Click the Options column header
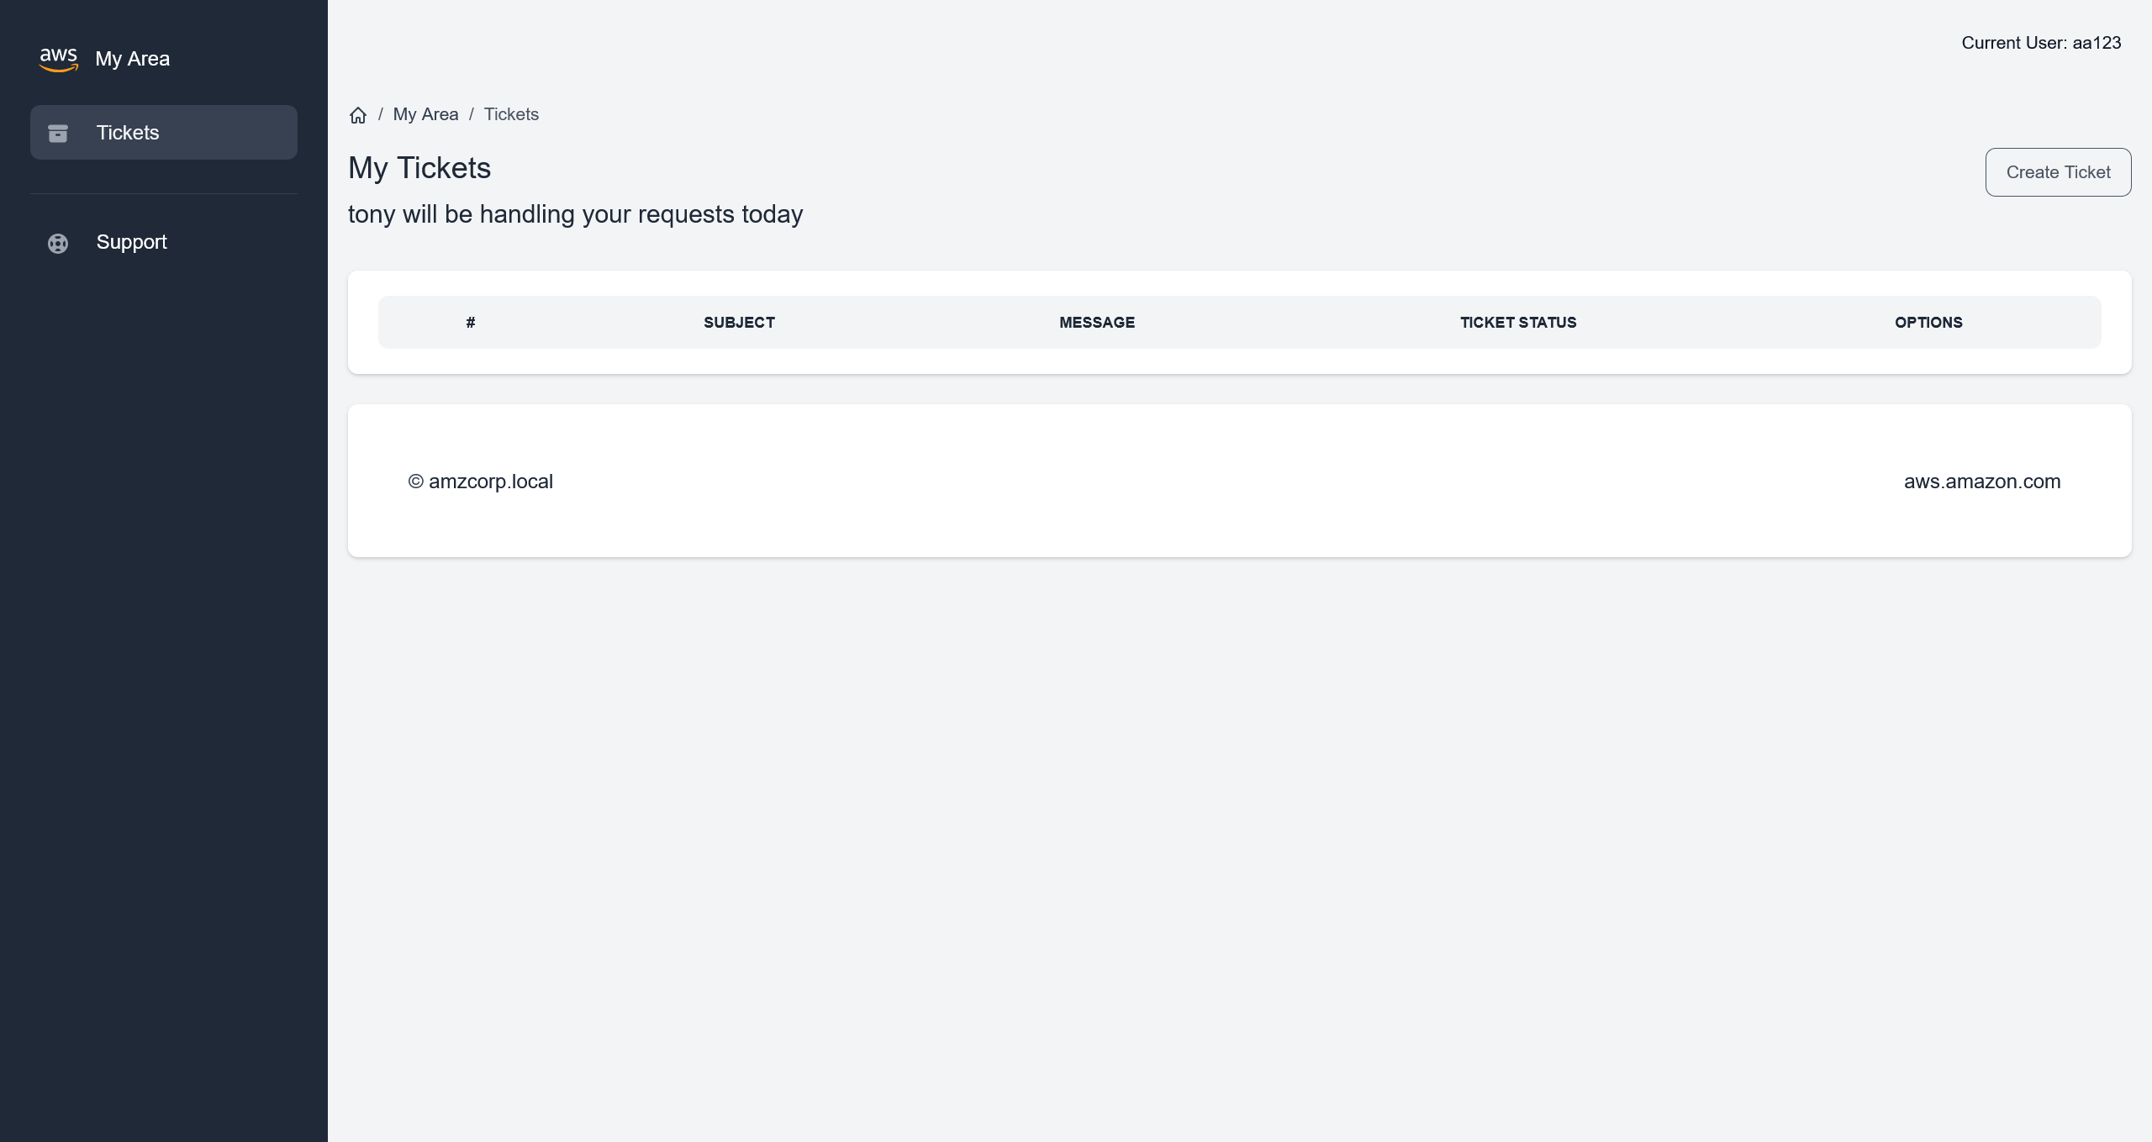 click(1928, 323)
